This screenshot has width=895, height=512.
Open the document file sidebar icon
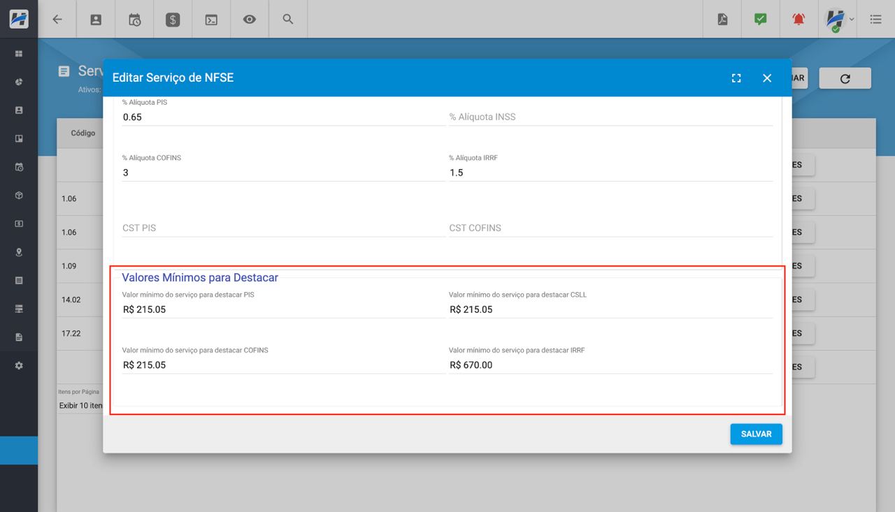coord(19,337)
